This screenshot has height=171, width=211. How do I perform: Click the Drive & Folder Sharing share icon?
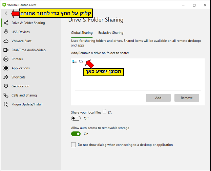(6, 23)
